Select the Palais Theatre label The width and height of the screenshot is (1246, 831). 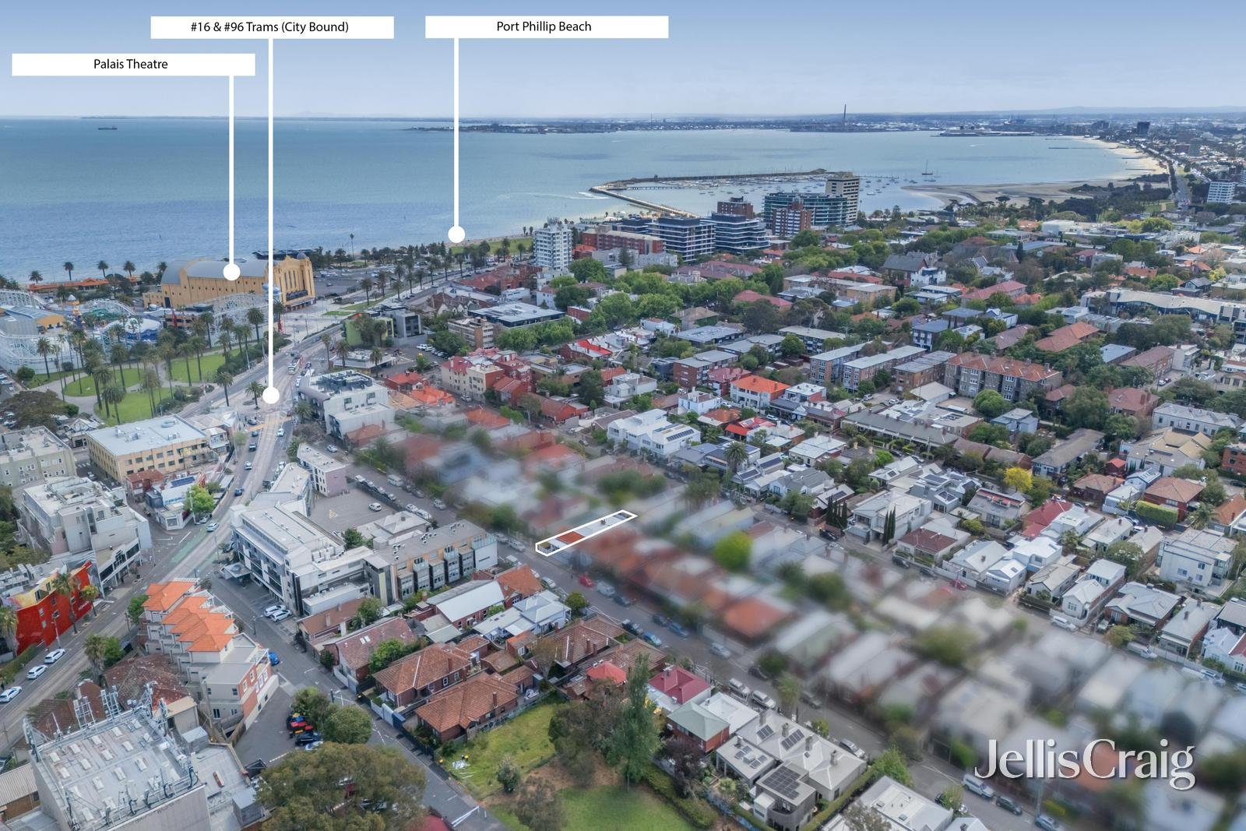(129, 64)
